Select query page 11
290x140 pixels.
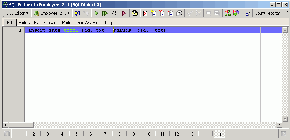(162, 134)
